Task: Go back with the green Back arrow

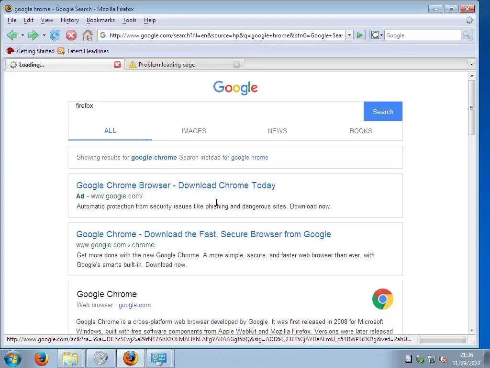Action: tap(12, 35)
